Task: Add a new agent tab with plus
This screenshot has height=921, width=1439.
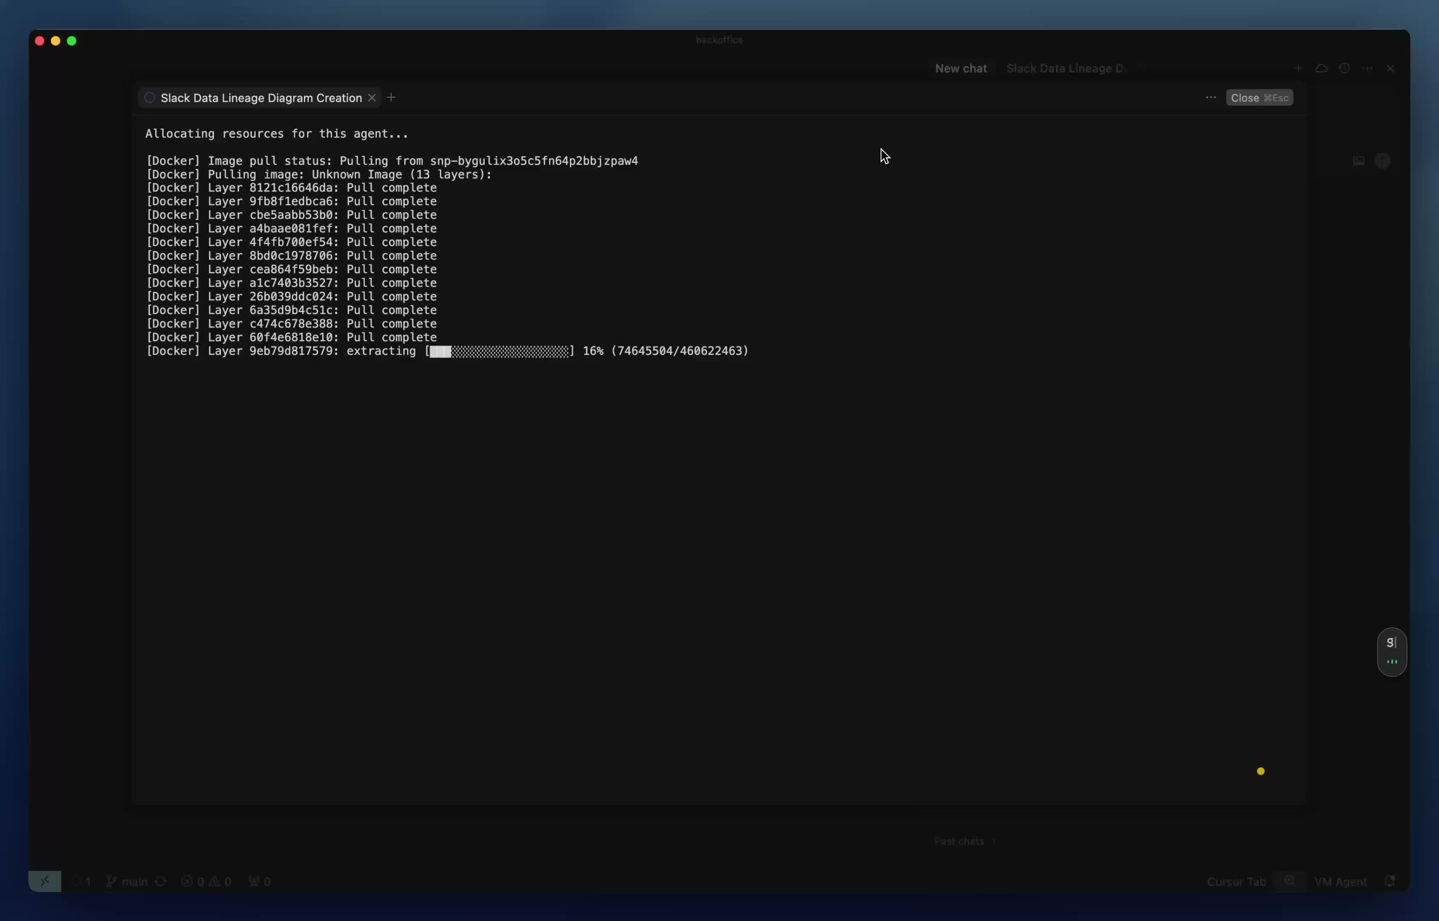Action: (x=392, y=98)
